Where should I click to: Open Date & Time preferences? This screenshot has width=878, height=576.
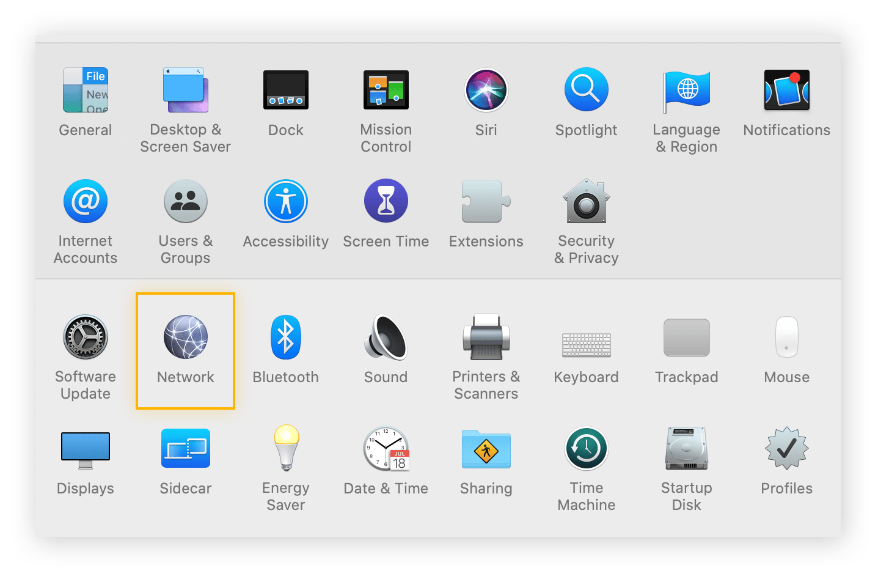pos(386,448)
